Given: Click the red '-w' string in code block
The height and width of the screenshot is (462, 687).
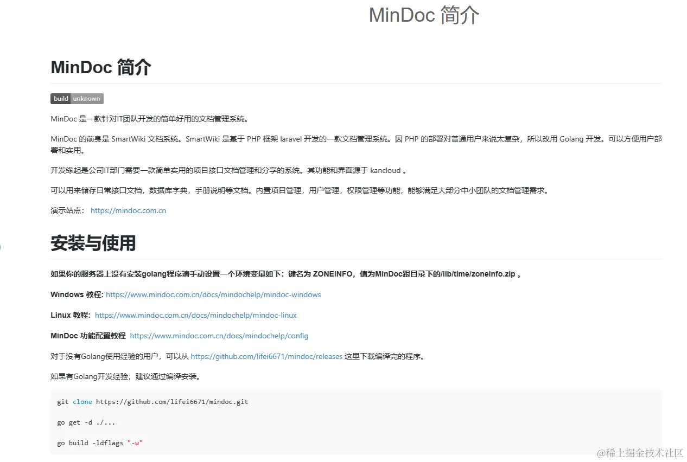Looking at the screenshot, I should 135,442.
